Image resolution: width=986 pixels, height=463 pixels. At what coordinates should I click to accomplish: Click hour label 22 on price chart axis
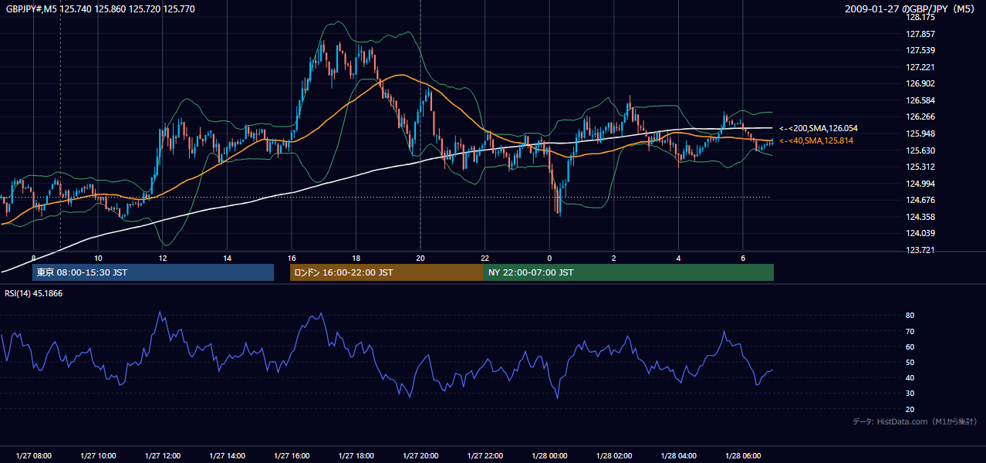485,258
